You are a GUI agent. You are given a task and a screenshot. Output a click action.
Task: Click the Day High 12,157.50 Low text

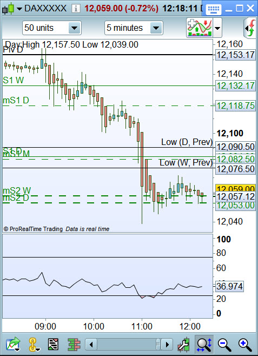tap(71, 44)
